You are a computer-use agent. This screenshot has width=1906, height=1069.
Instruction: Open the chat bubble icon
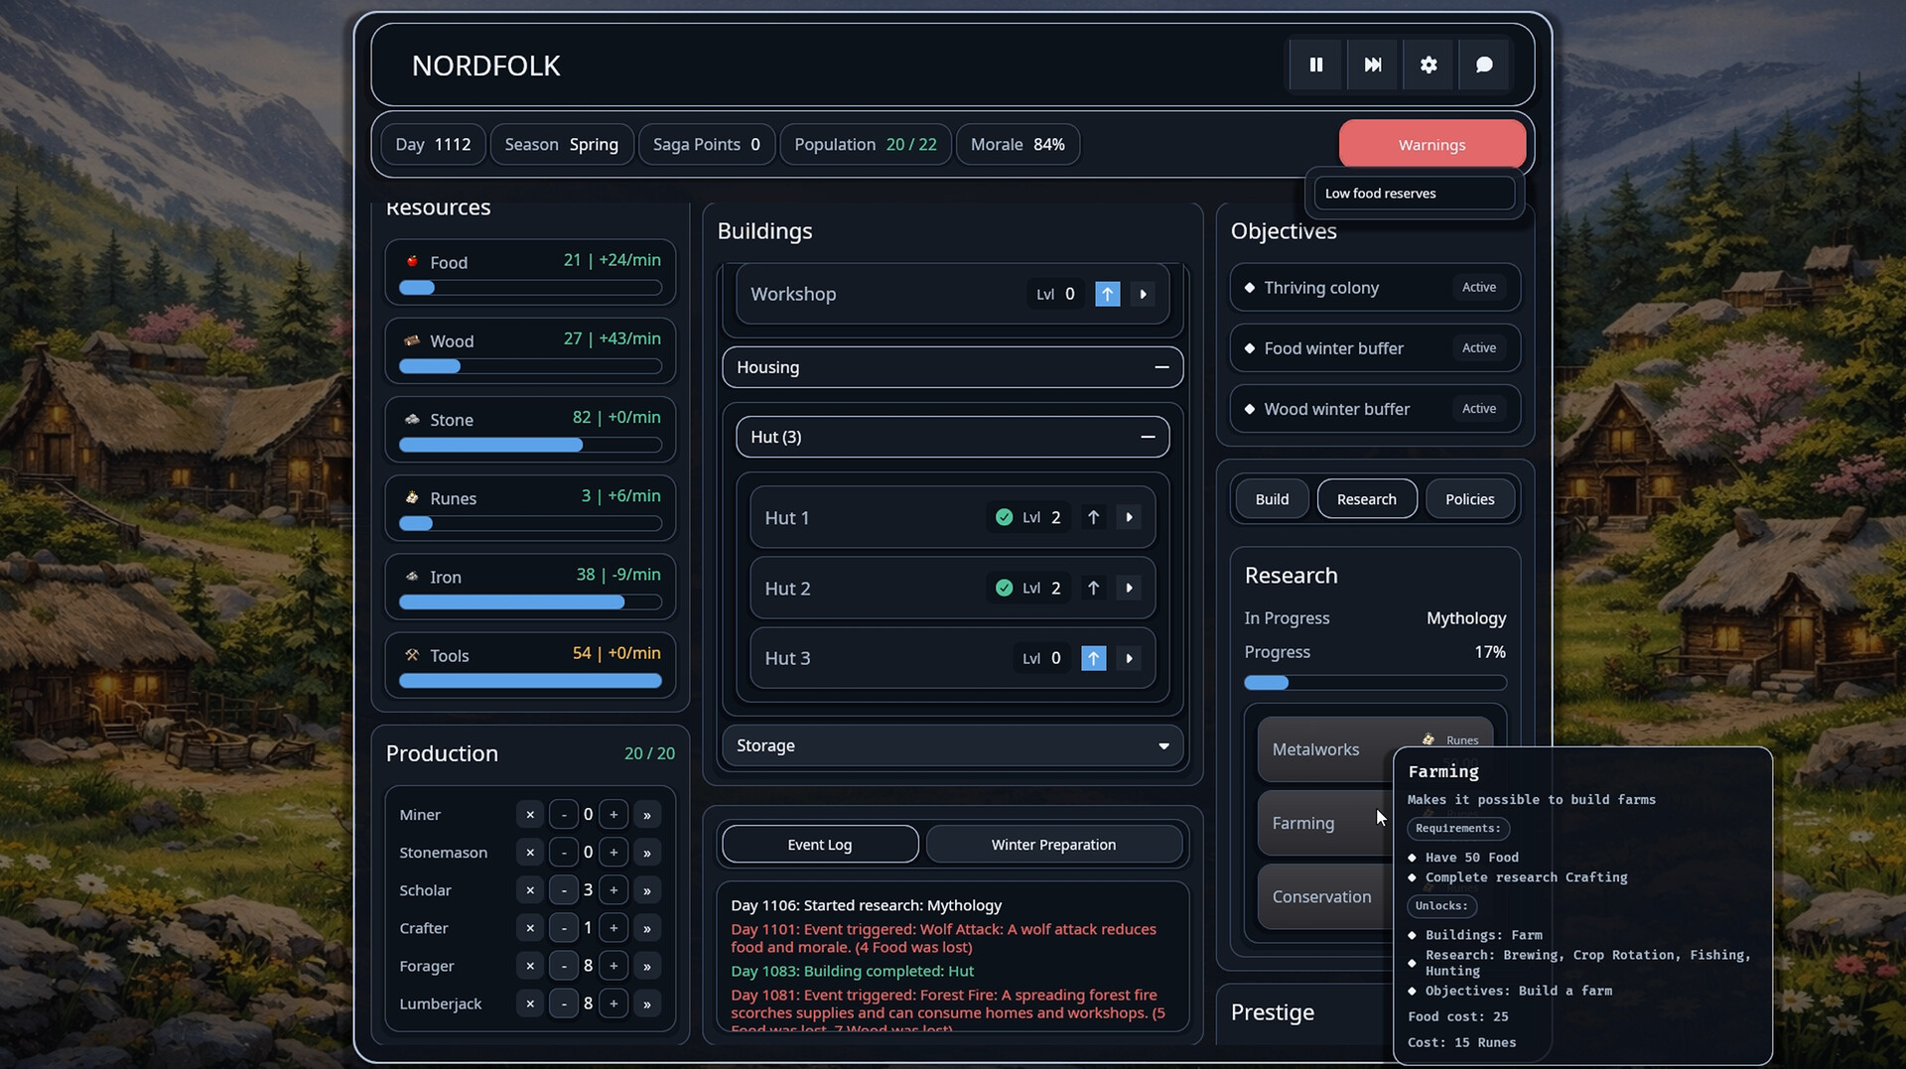click(1484, 65)
